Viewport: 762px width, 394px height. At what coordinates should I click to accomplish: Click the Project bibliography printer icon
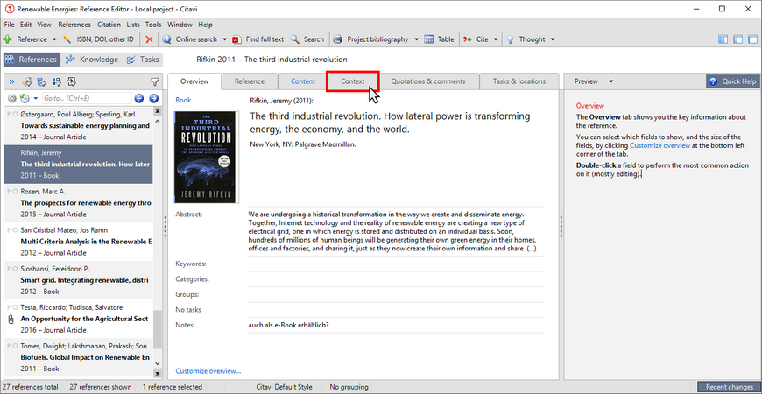point(338,39)
